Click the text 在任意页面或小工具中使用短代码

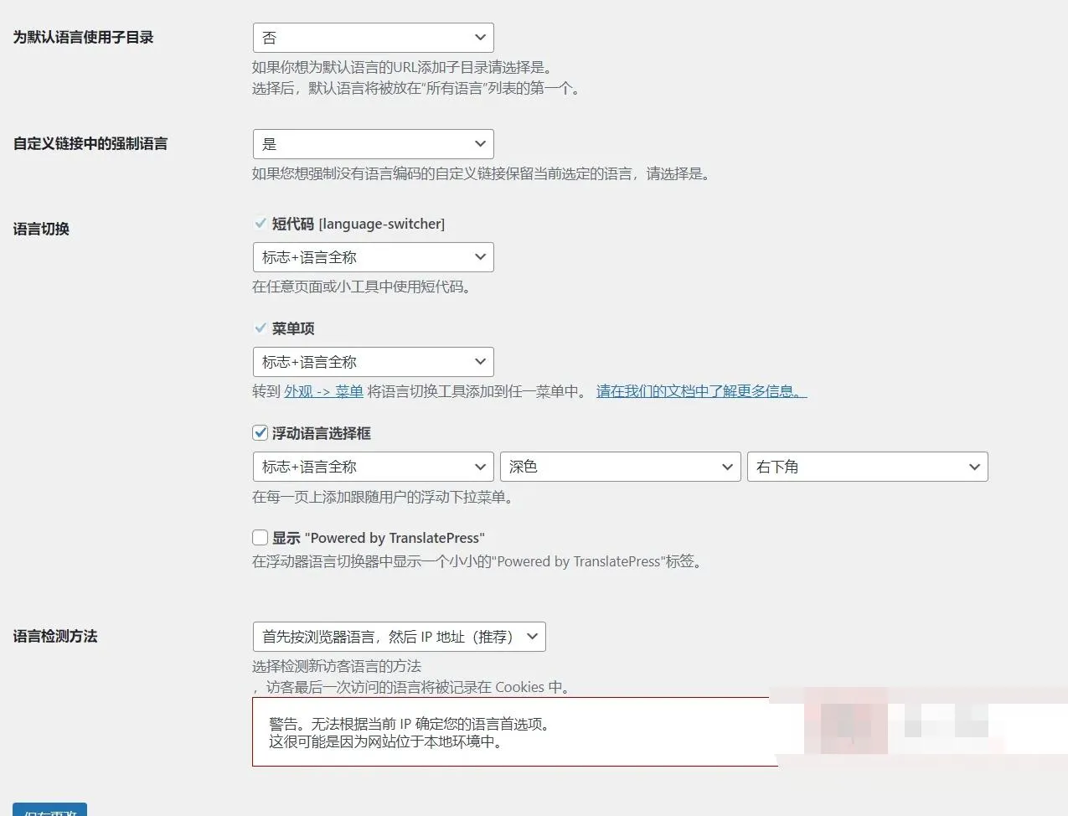pos(362,287)
